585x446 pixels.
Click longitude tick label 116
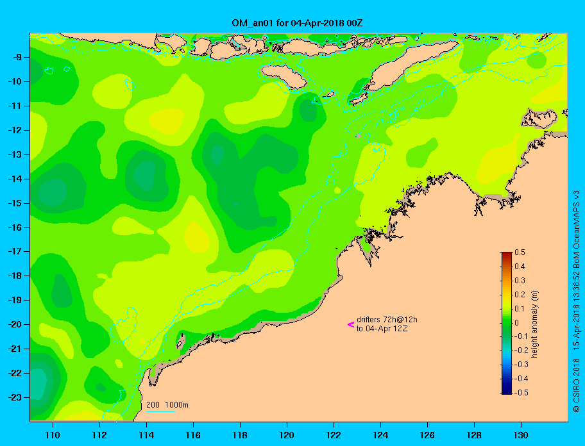pyautogui.click(x=193, y=435)
